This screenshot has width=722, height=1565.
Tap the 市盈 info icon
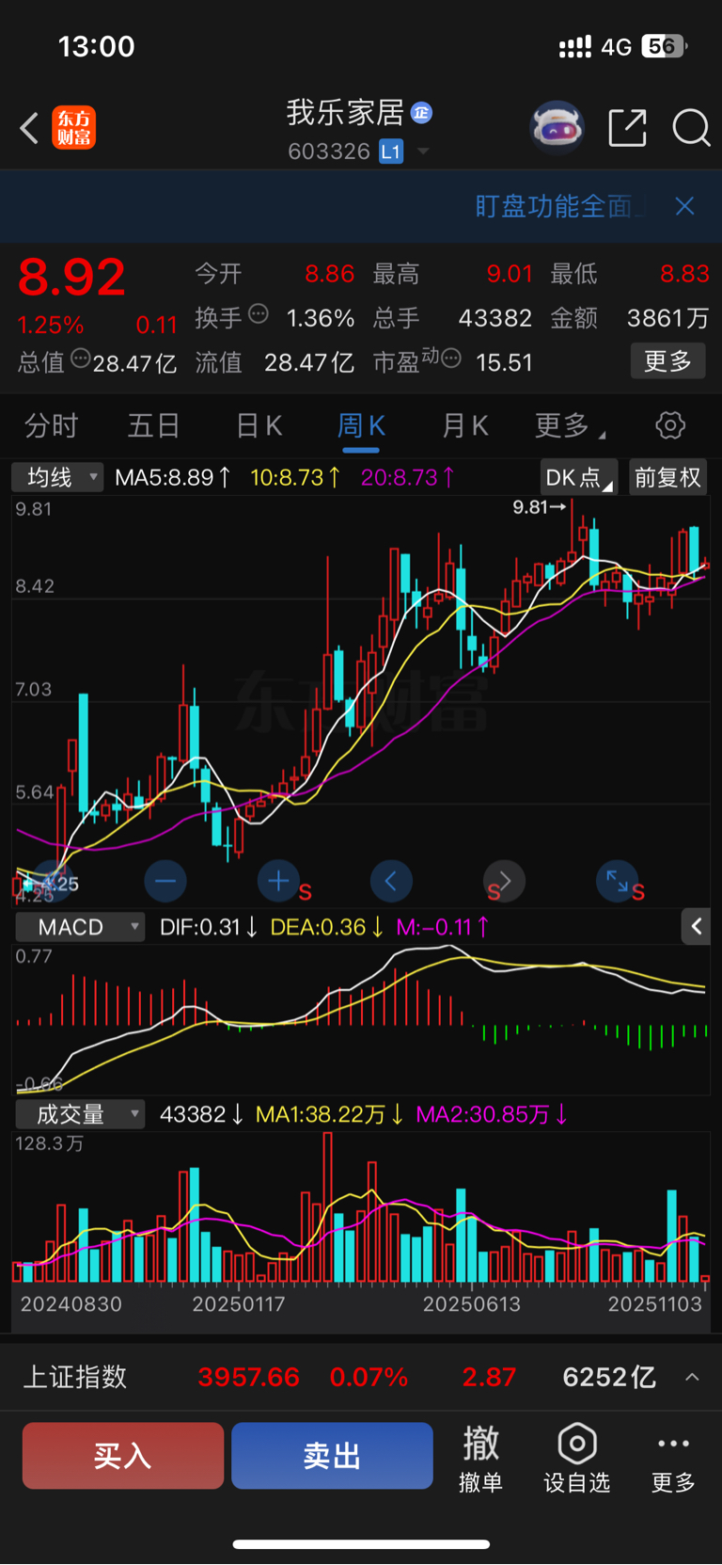click(x=451, y=359)
